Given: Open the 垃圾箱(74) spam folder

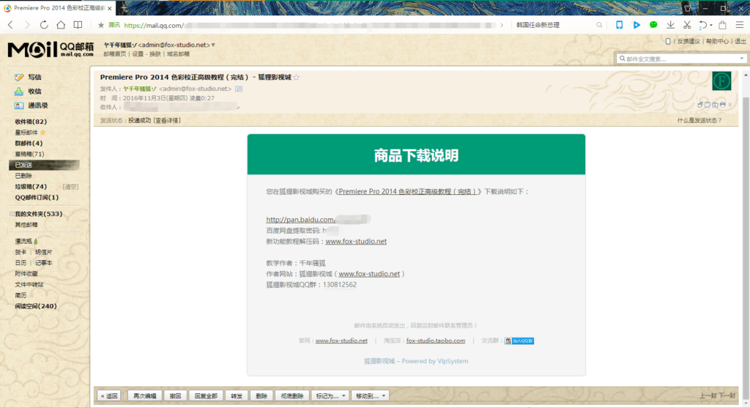Looking at the screenshot, I should [31, 187].
